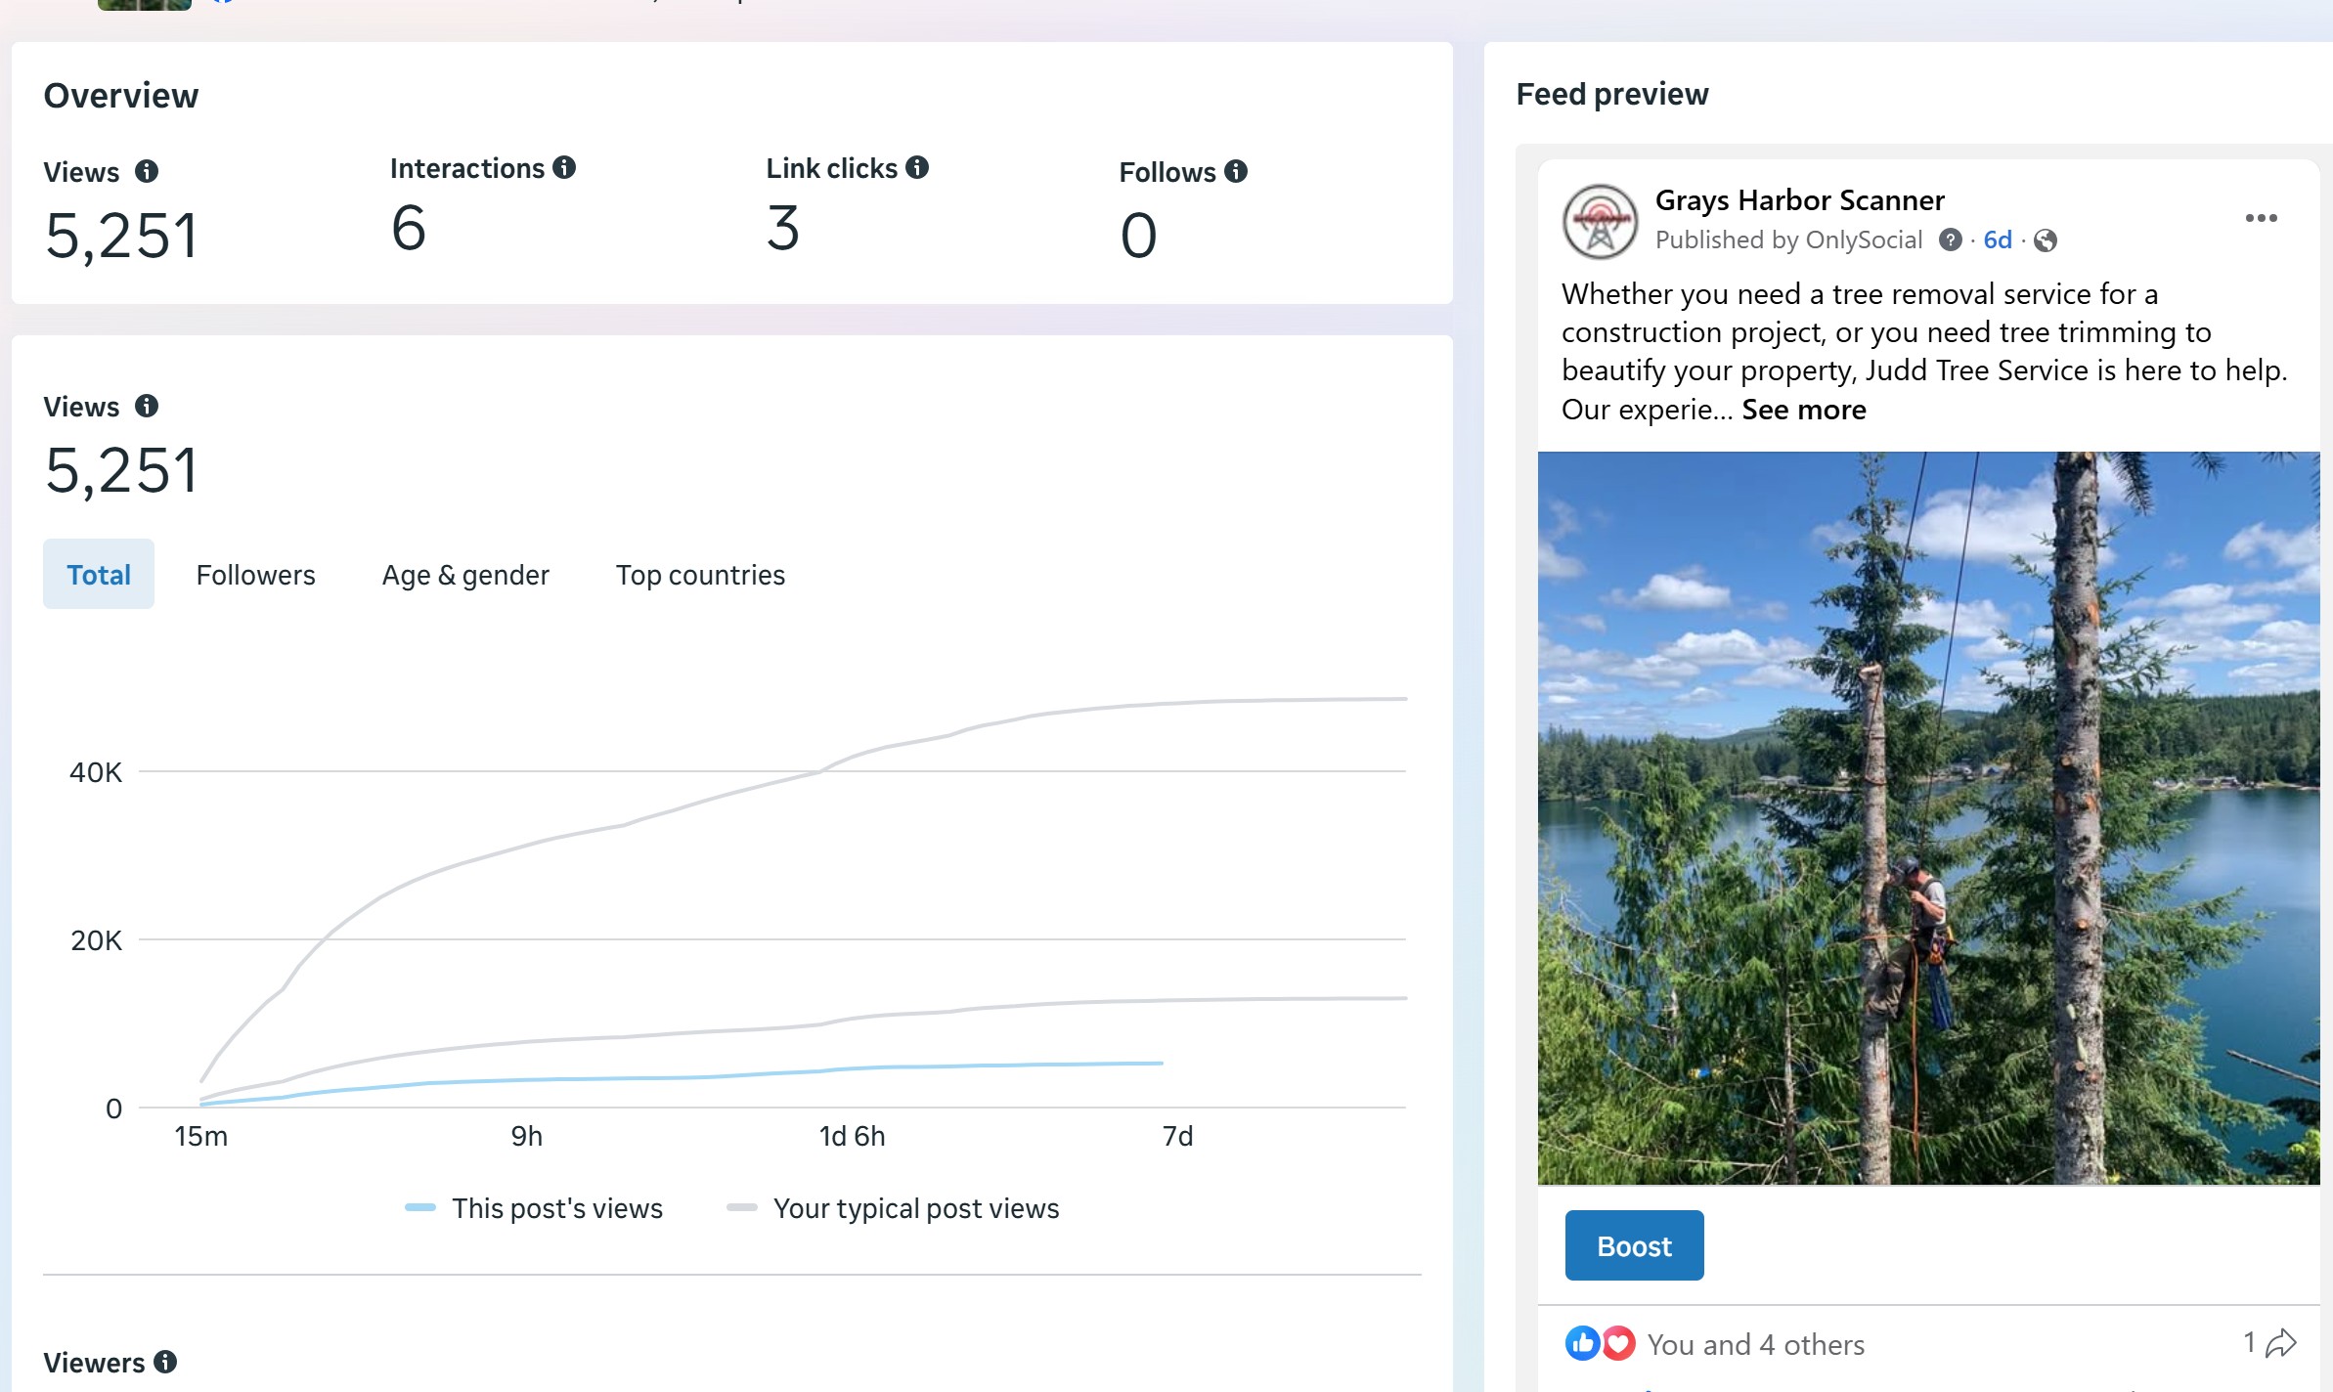Show the Top countries tab

[x=700, y=575]
